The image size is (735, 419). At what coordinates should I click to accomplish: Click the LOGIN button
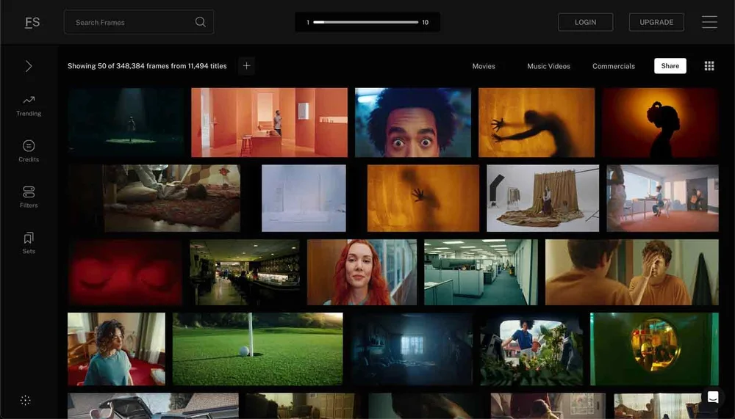click(x=586, y=22)
